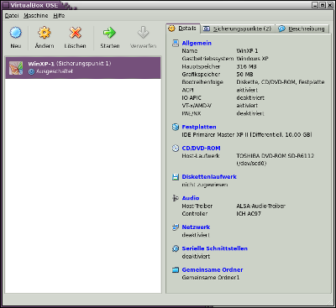336x308 pixels.
Task: Open the Gemeinsame Ordner link
Action: click(213, 270)
